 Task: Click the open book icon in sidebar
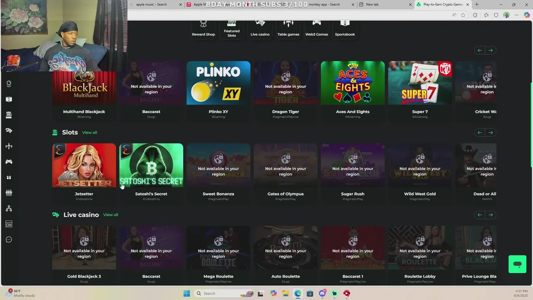pos(9,100)
